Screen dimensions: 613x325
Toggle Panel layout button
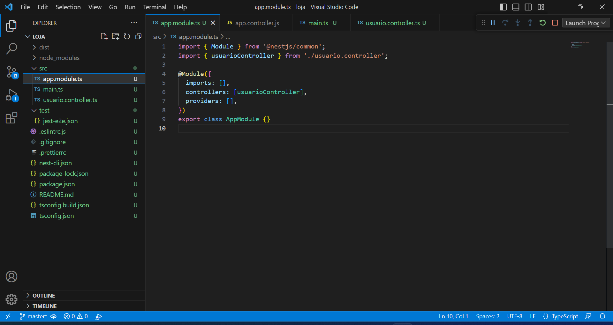516,7
